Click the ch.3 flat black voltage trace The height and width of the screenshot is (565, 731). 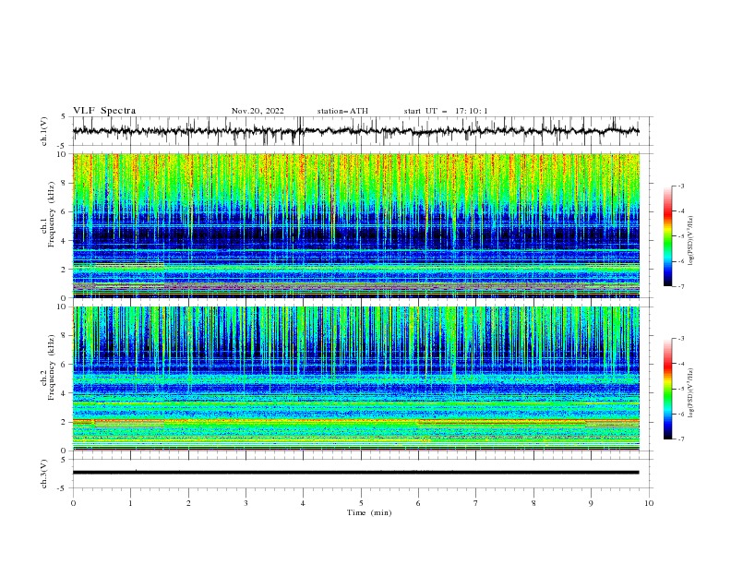click(355, 473)
